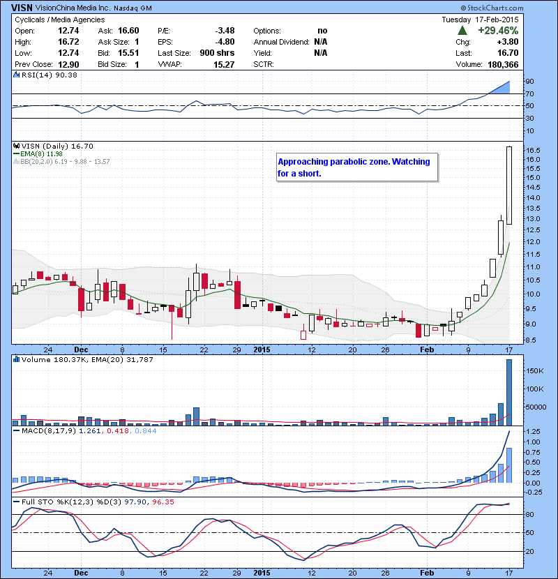The image size is (558, 579).
Task: Click the Prev Close value 12.90
Action: (68, 65)
